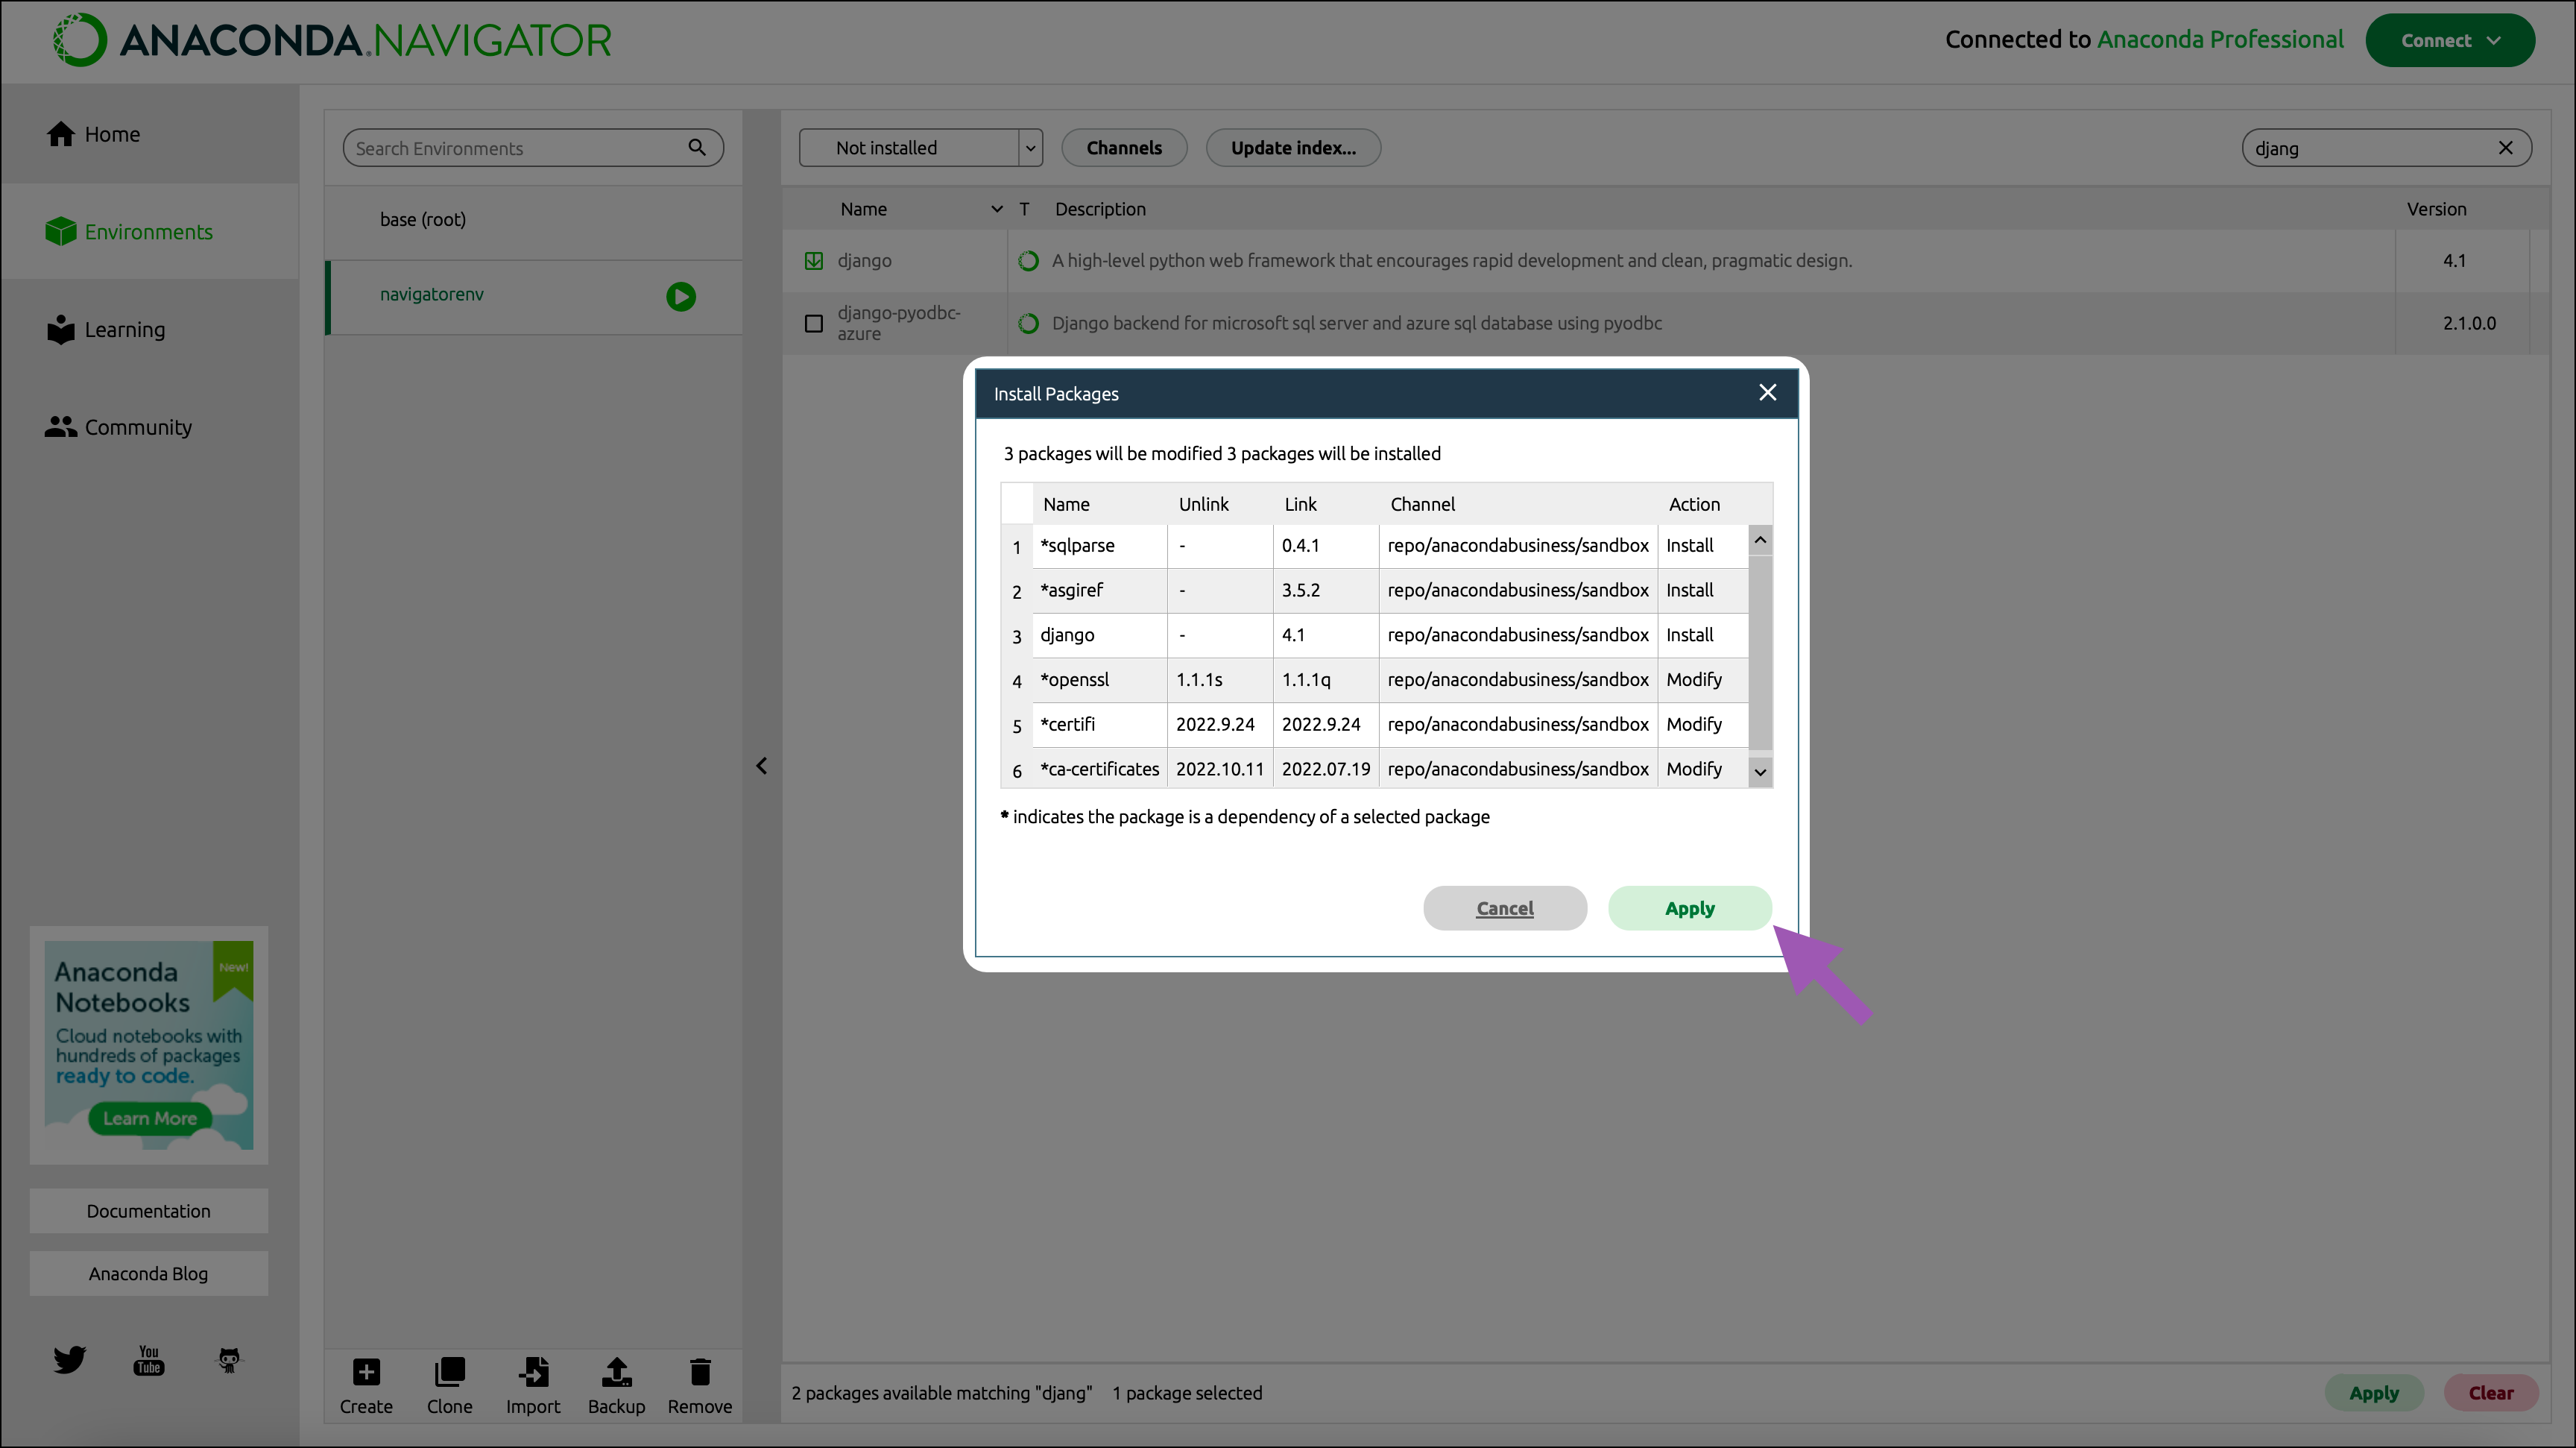Switch to the Community sidebar tab
This screenshot has width=2576, height=1448.
137,427
